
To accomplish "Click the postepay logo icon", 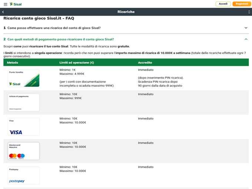I will coord(17,181).
